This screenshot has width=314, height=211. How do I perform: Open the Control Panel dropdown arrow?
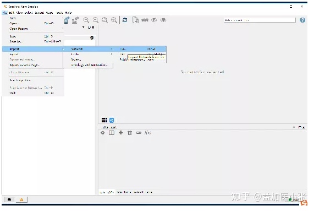tap(84, 28)
